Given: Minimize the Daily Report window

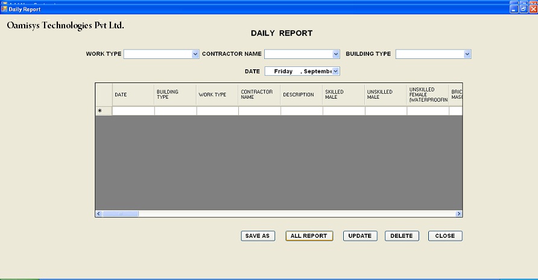Looking at the screenshot, I should (x=514, y=9).
